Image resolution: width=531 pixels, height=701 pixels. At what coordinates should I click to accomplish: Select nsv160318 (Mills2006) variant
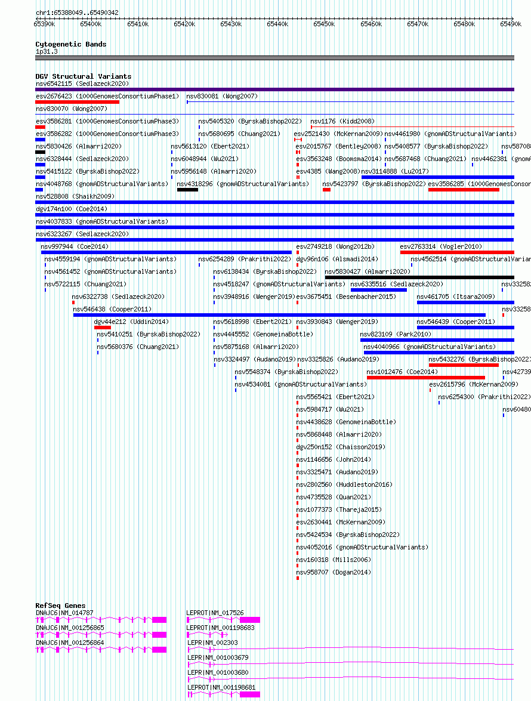tap(334, 559)
